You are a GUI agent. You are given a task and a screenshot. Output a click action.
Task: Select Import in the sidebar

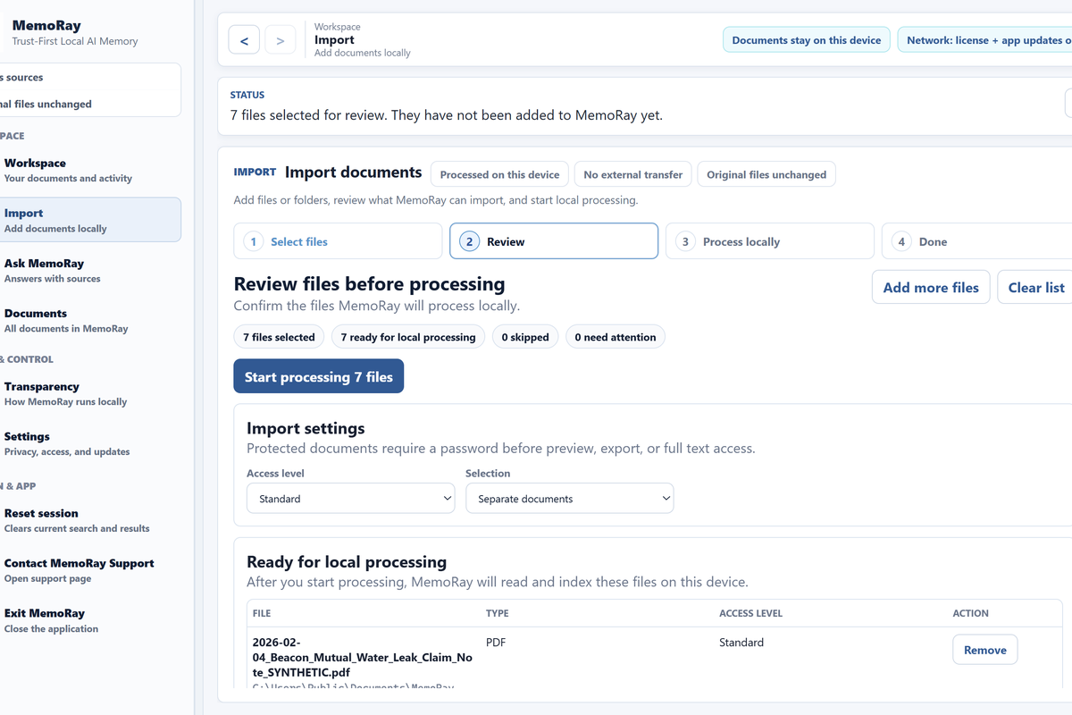point(89,220)
